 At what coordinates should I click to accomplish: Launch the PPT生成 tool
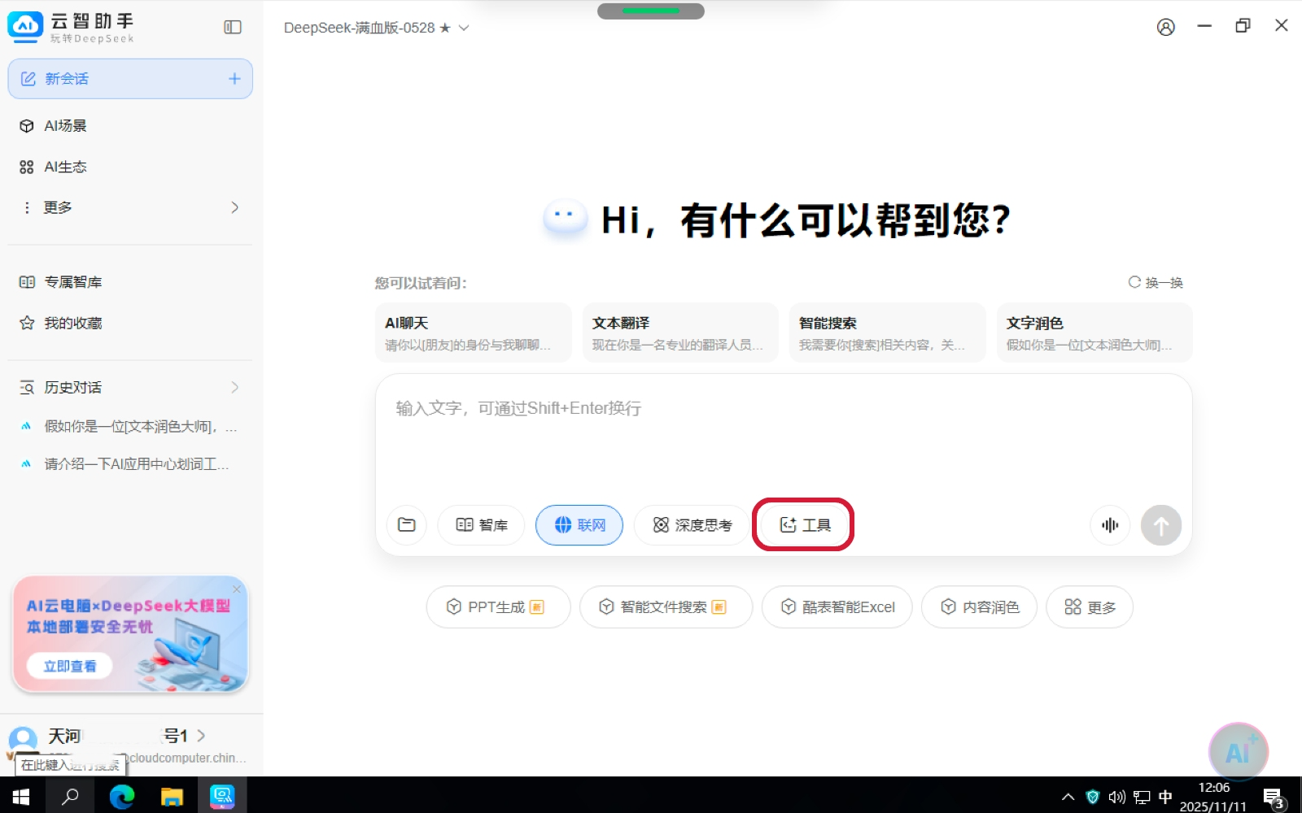[498, 607]
